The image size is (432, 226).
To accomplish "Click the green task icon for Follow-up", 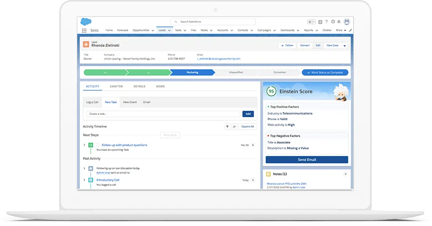I will pos(90,145).
